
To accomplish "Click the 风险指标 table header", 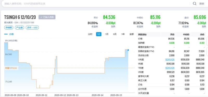I will tap(142, 35).
